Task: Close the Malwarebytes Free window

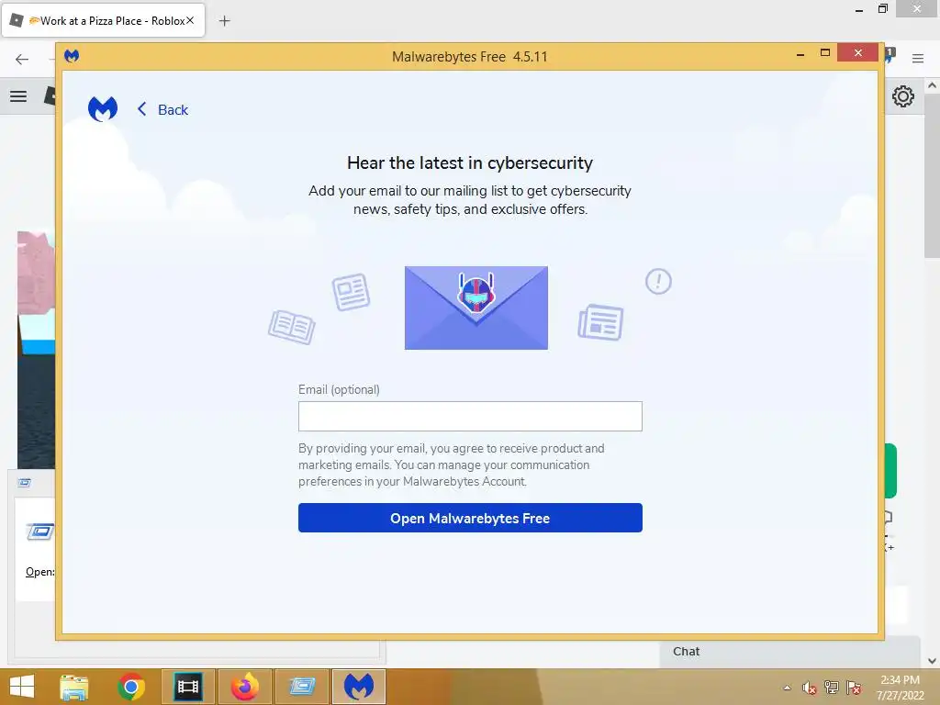Action: 858,53
